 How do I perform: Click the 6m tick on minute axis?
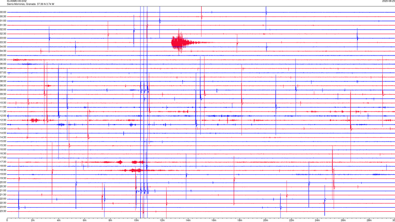pyautogui.click(x=84, y=220)
